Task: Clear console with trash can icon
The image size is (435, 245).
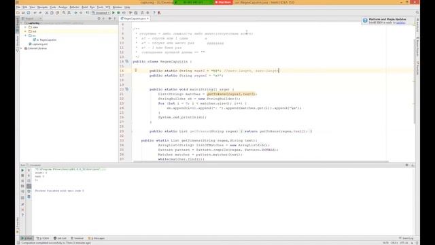Action: click(29, 197)
